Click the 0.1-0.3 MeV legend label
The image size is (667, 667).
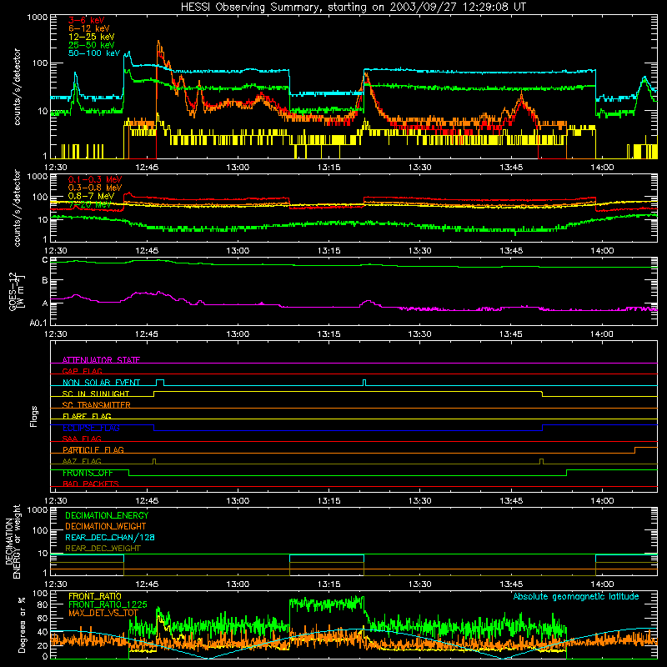[x=95, y=179]
